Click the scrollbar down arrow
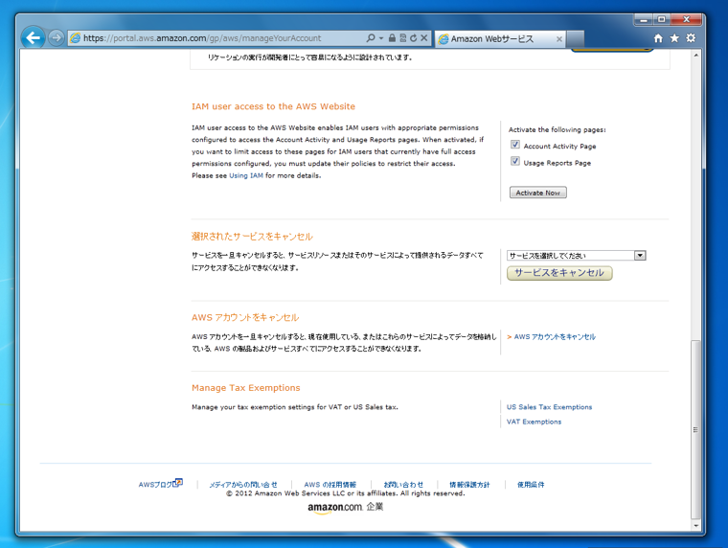728x548 pixels. pyautogui.click(x=695, y=526)
